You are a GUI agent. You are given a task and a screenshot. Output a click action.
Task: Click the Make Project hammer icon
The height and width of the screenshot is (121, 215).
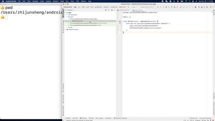coord(128,7)
